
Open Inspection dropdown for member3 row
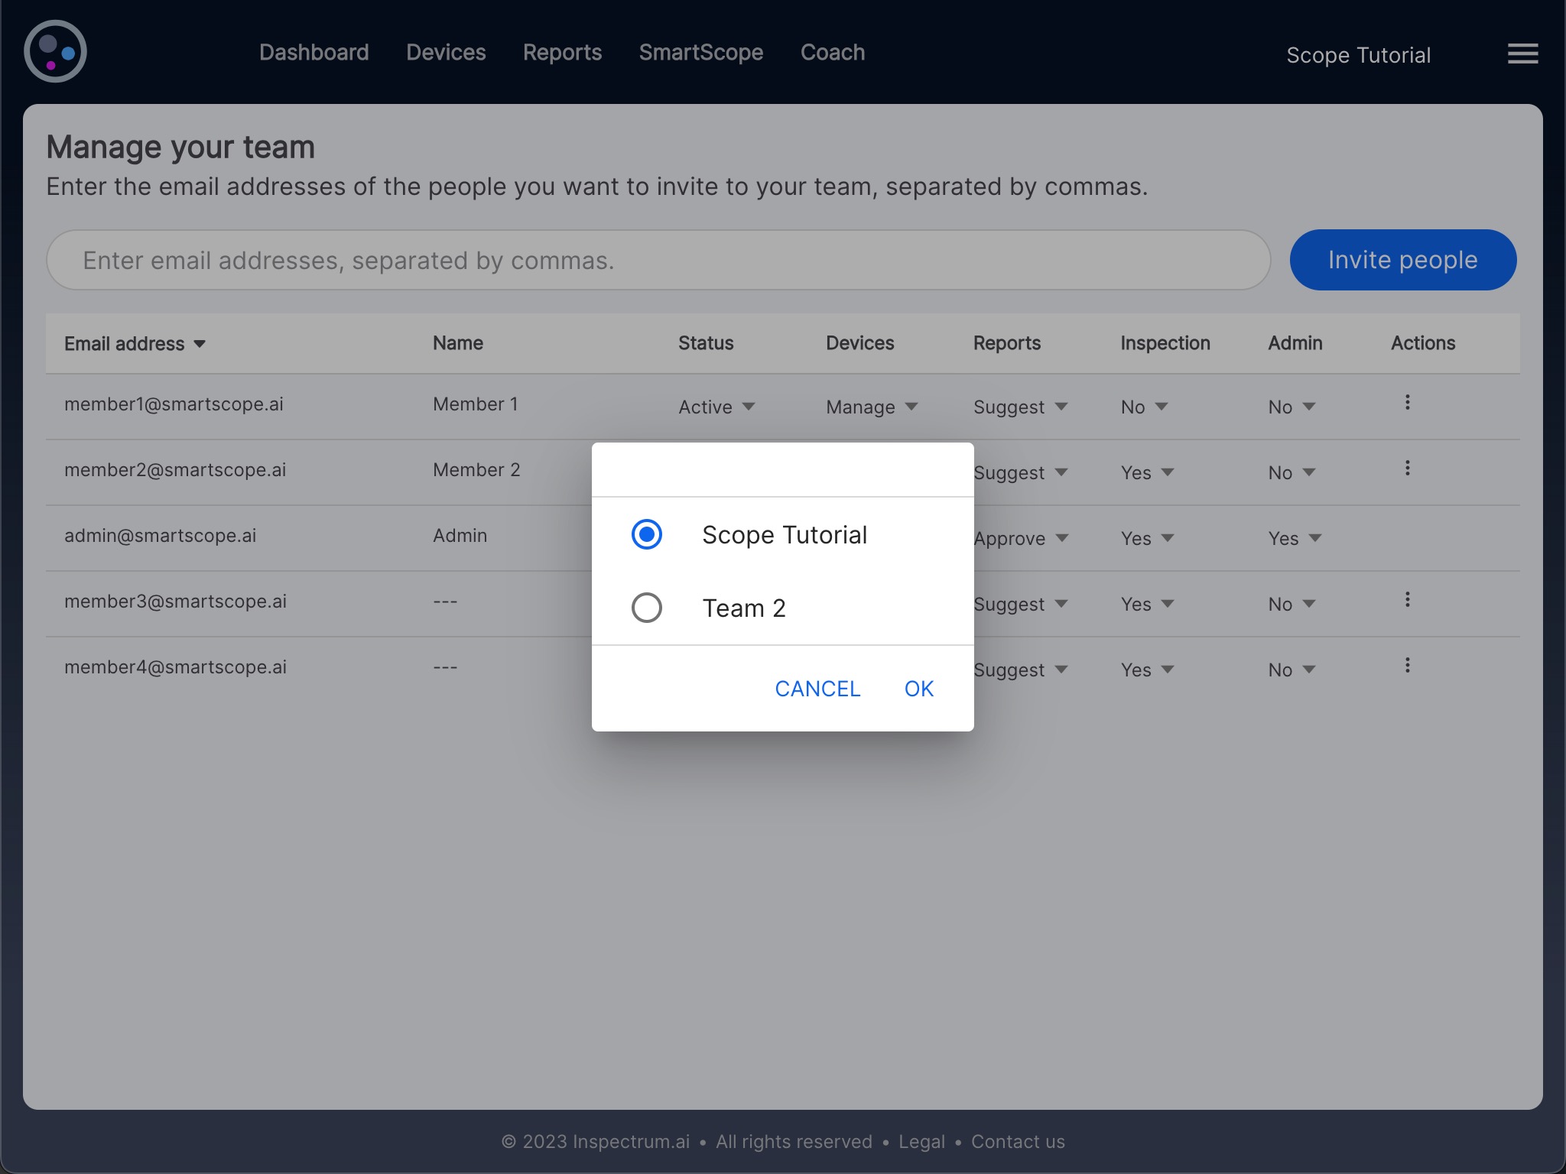(1147, 604)
